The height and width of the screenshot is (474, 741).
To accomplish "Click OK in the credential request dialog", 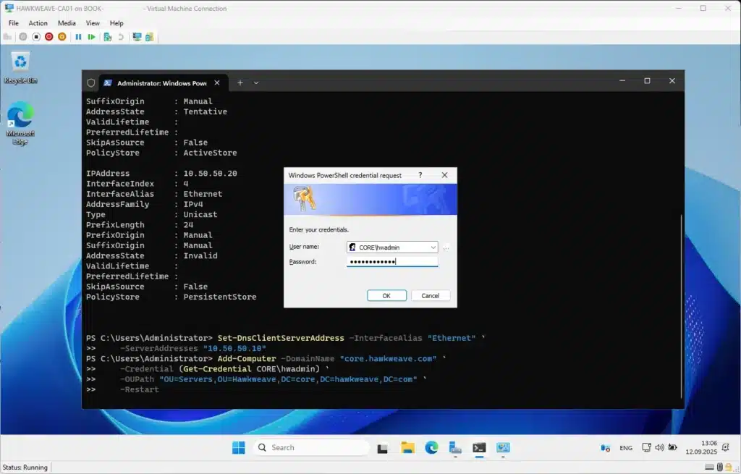I will pyautogui.click(x=386, y=295).
